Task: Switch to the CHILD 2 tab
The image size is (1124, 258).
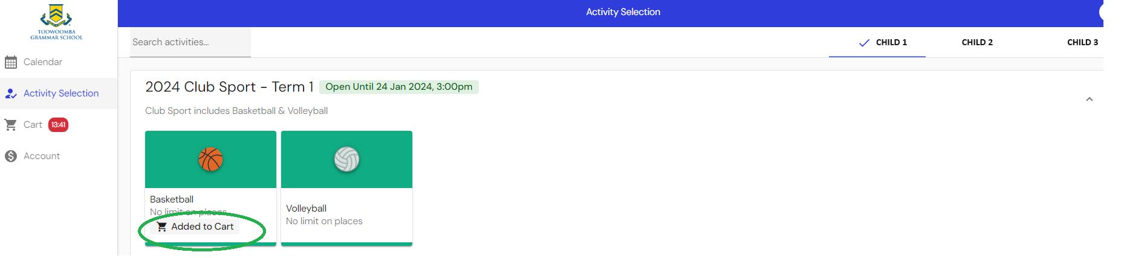Action: [977, 42]
